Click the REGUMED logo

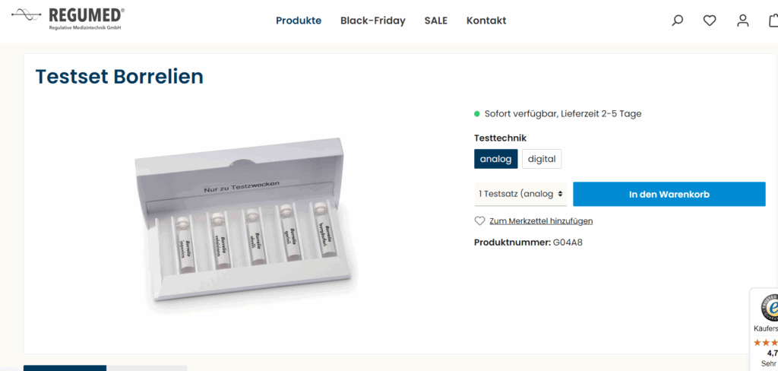coord(68,19)
